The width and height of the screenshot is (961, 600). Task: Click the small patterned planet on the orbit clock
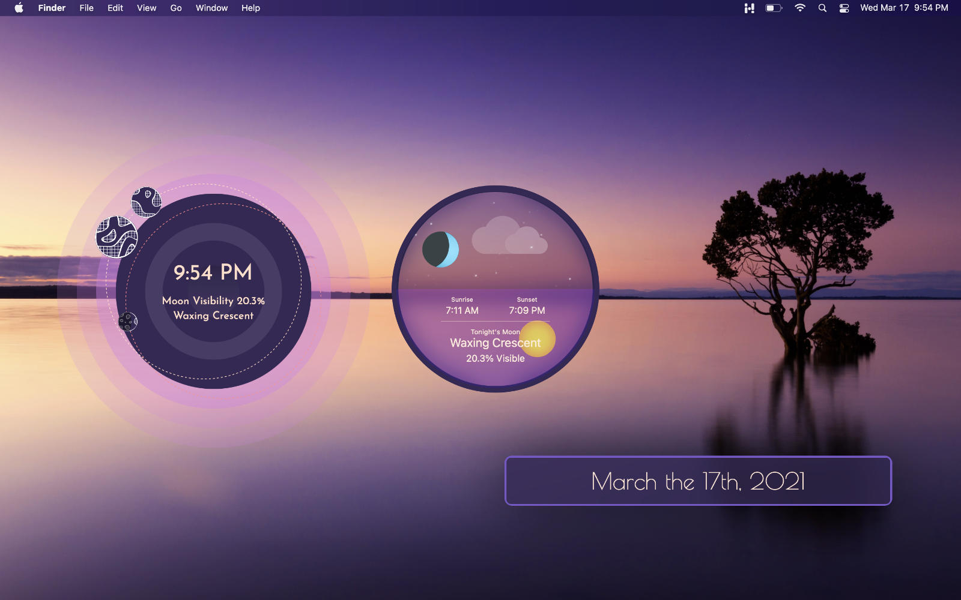pyautogui.click(x=146, y=202)
